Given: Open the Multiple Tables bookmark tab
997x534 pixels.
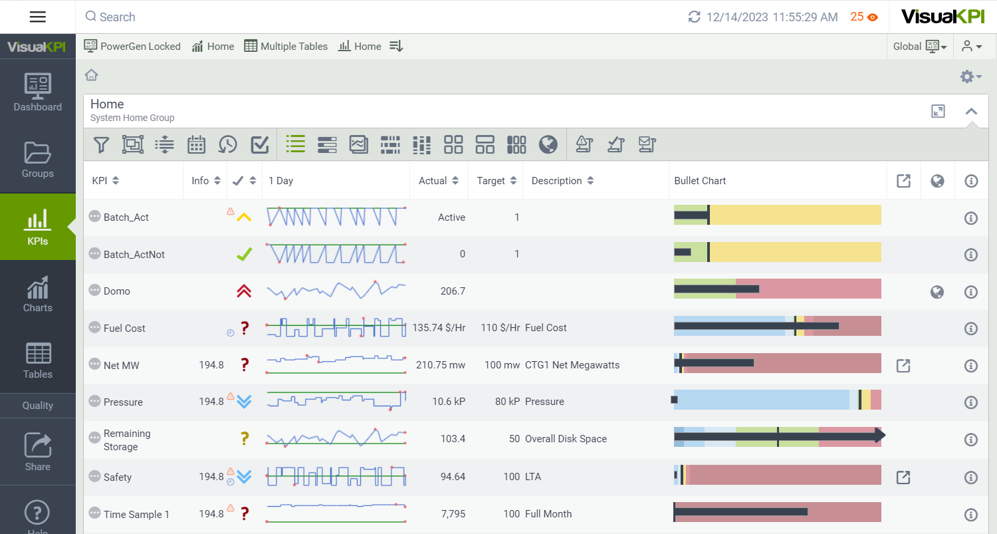Looking at the screenshot, I should [x=286, y=47].
